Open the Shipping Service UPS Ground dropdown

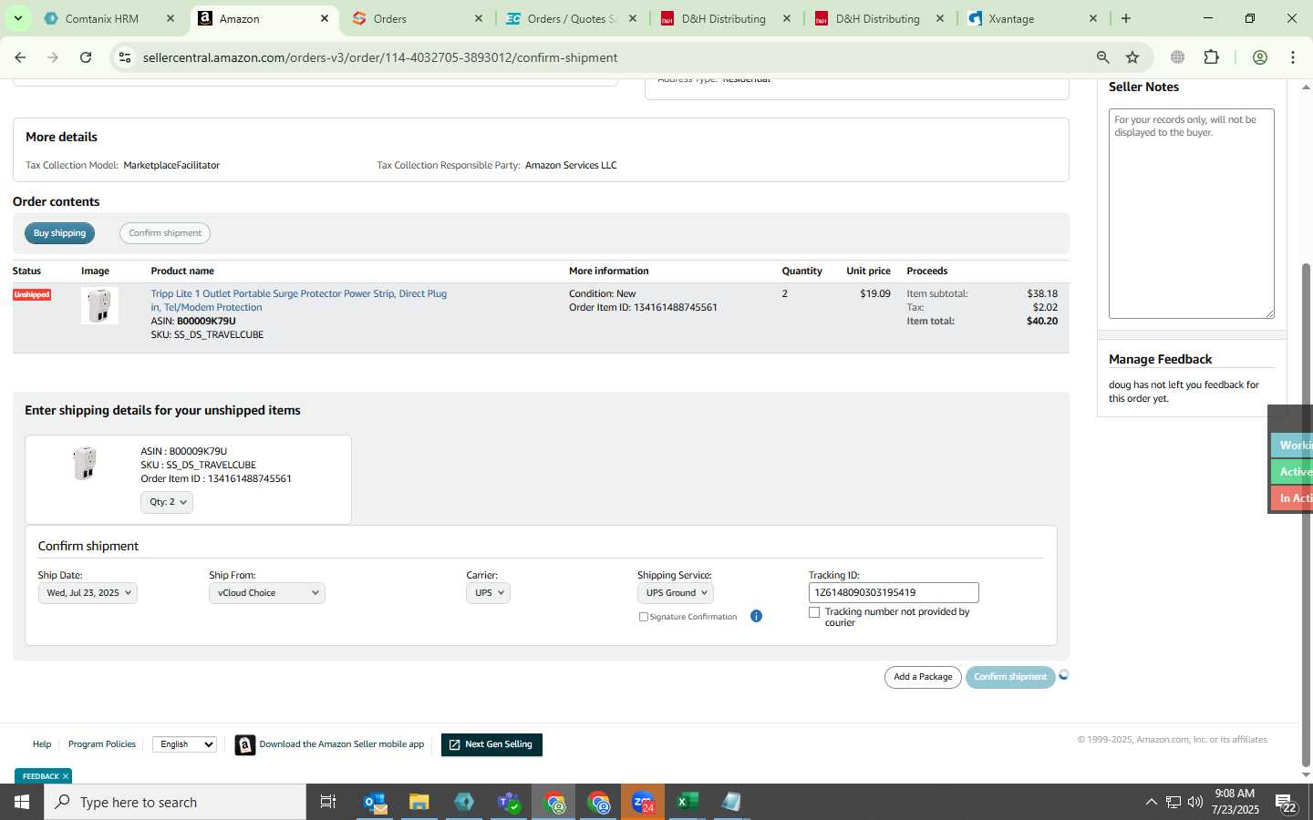(676, 593)
